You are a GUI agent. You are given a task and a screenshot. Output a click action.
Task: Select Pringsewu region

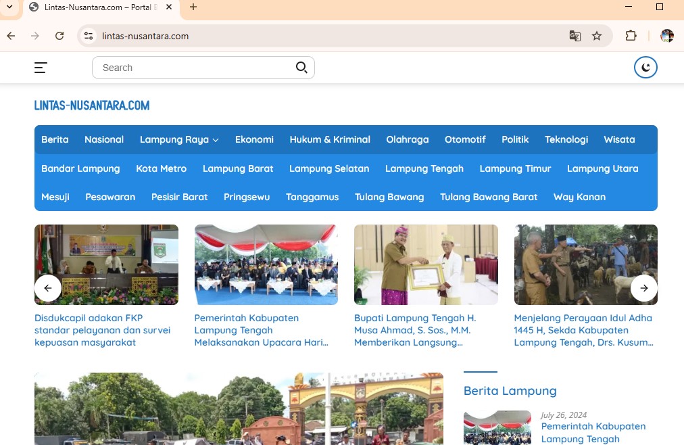247,197
